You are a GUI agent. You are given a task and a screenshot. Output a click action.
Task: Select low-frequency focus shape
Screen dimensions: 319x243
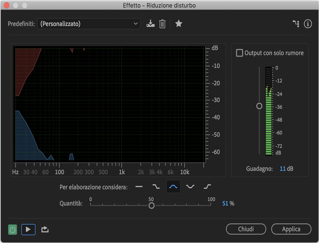[156, 186]
